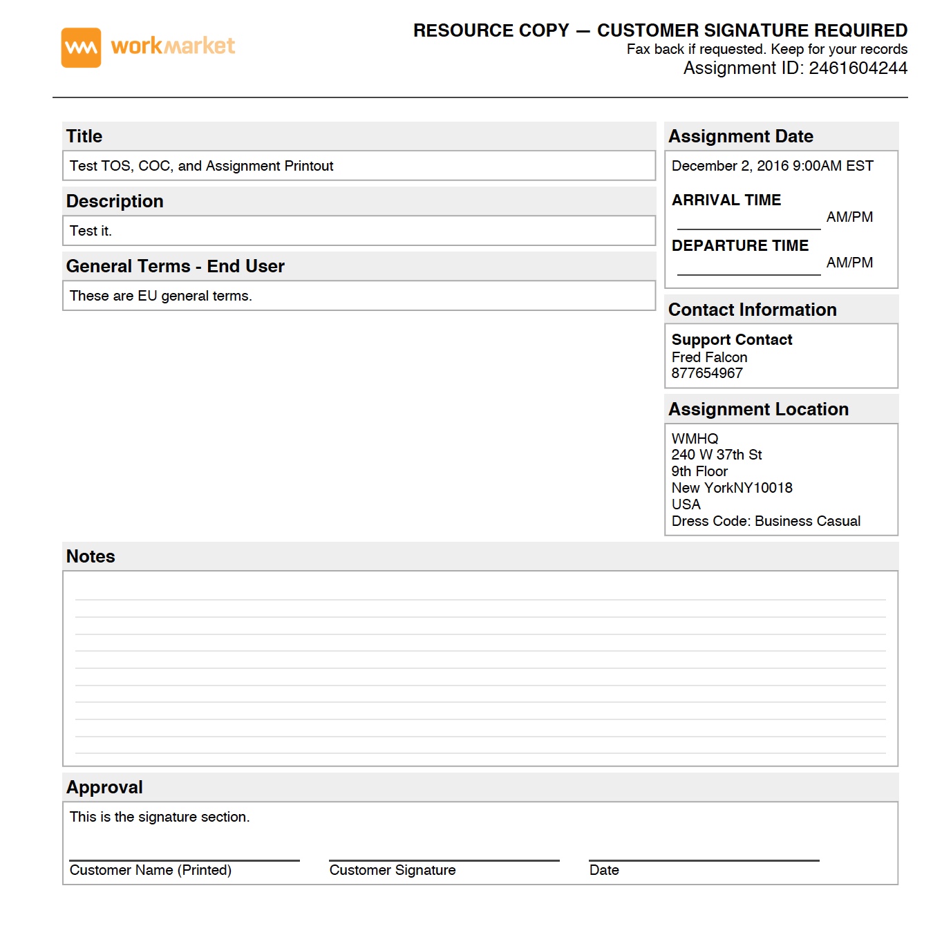933x926 pixels.
Task: Click the EU general terms text
Action: 160,296
